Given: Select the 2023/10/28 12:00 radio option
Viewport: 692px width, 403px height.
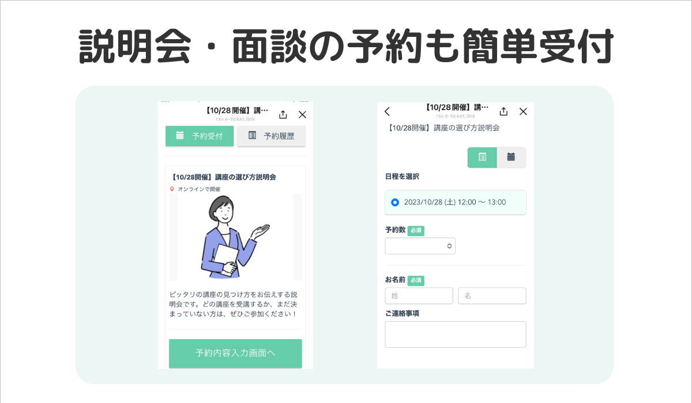Looking at the screenshot, I should pyautogui.click(x=395, y=202).
